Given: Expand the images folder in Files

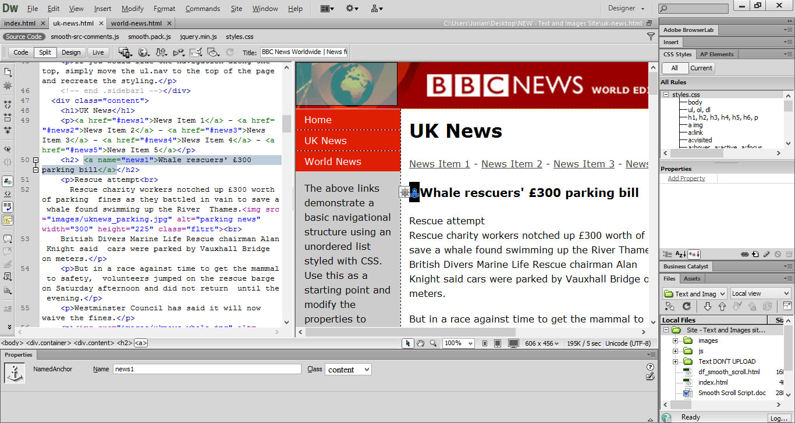Looking at the screenshot, I should [676, 340].
